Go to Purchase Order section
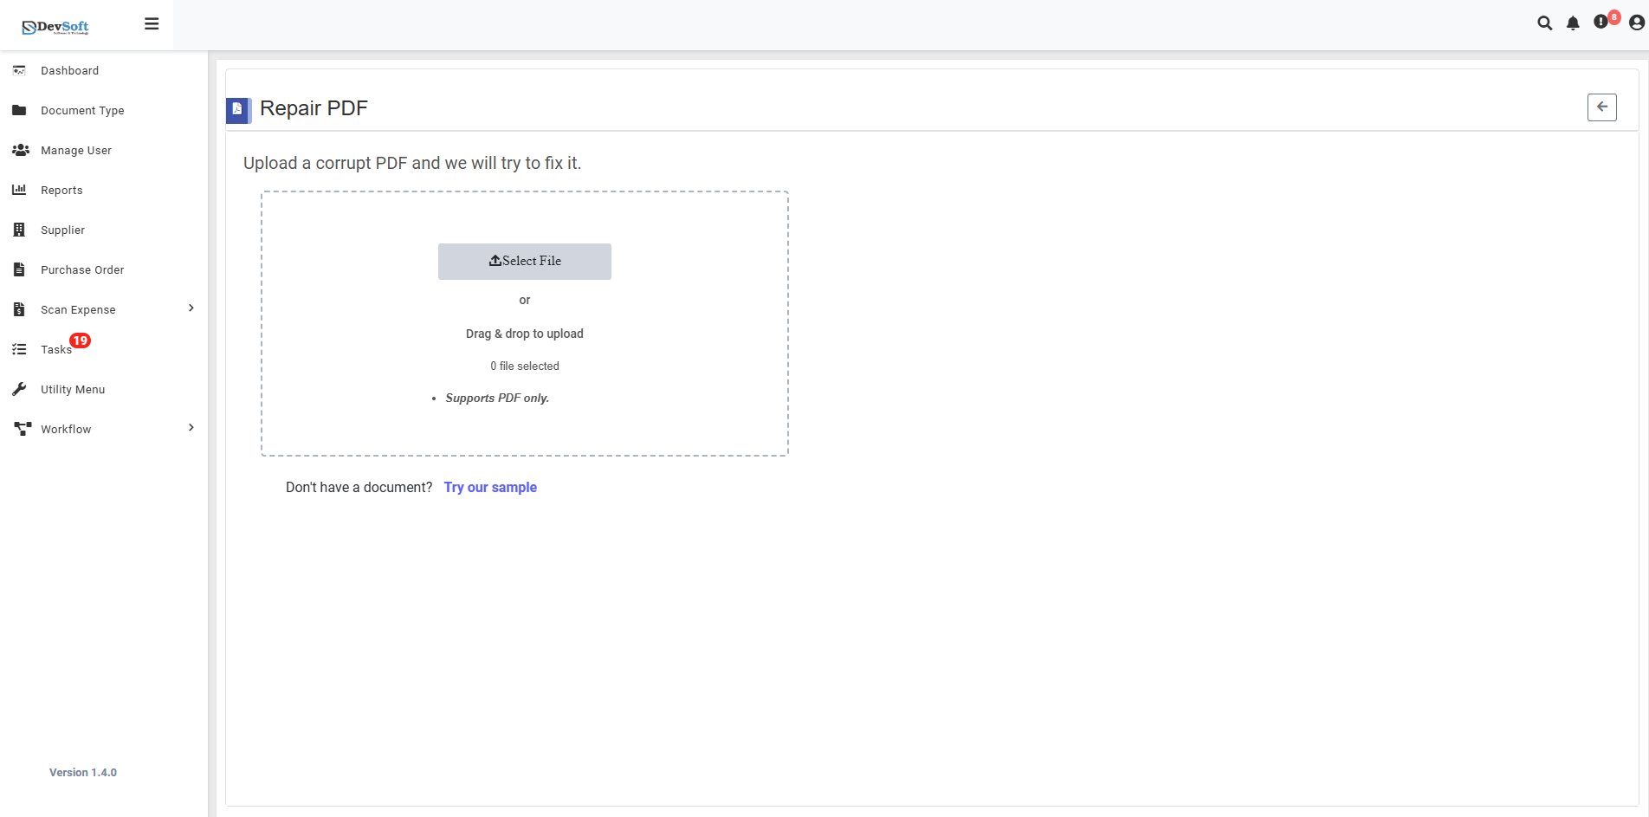 pos(81,269)
